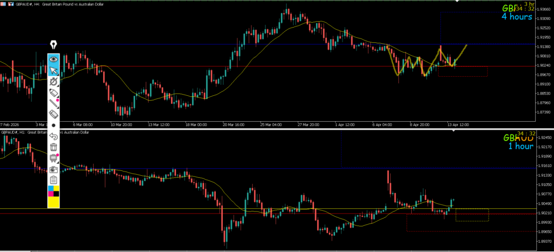This screenshot has height=252, width=554.
Task: Choose the line drawing tool
Action: [54, 103]
